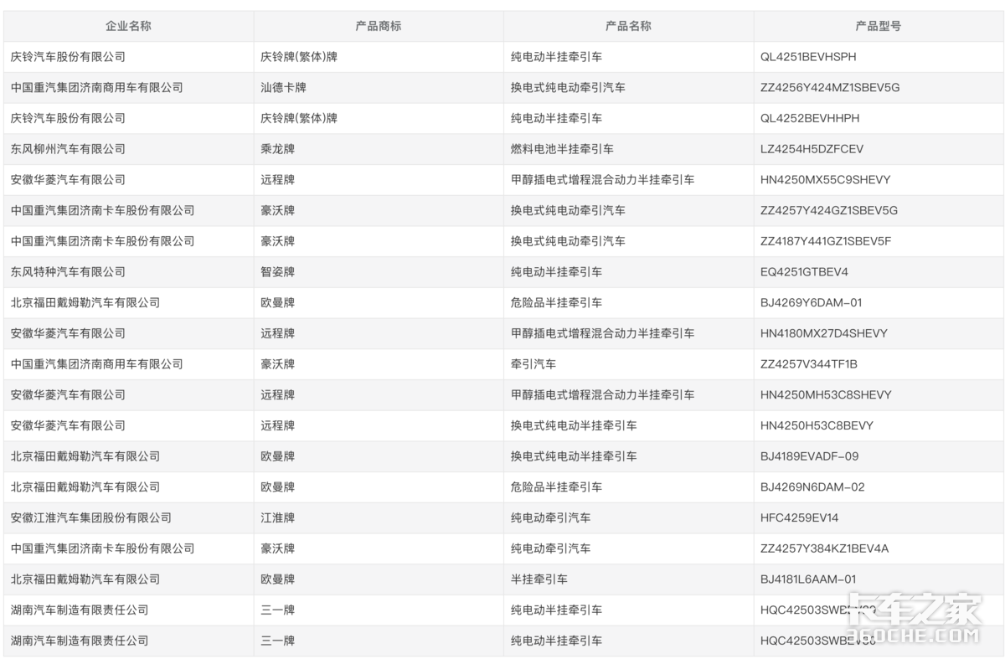This screenshot has width=1005, height=664.
Task: Click model cell HFC4259EV14
Action: pyautogui.click(x=799, y=517)
